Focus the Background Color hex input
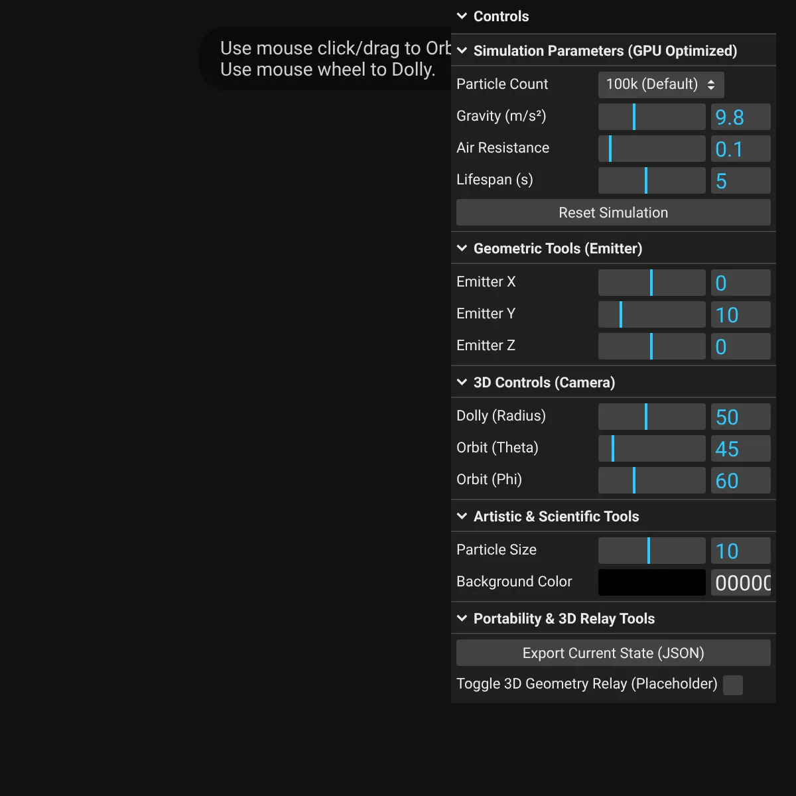 point(740,583)
